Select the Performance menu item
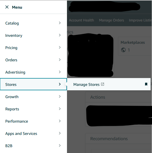 pyautogui.click(x=33, y=121)
